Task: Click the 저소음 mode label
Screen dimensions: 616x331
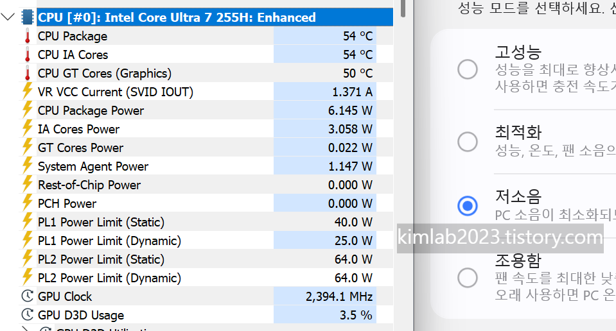Action: click(x=518, y=196)
